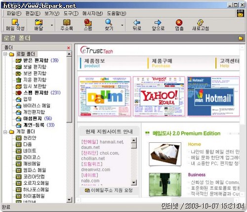Open the dropdown arrow next to 배달

point(52,25)
